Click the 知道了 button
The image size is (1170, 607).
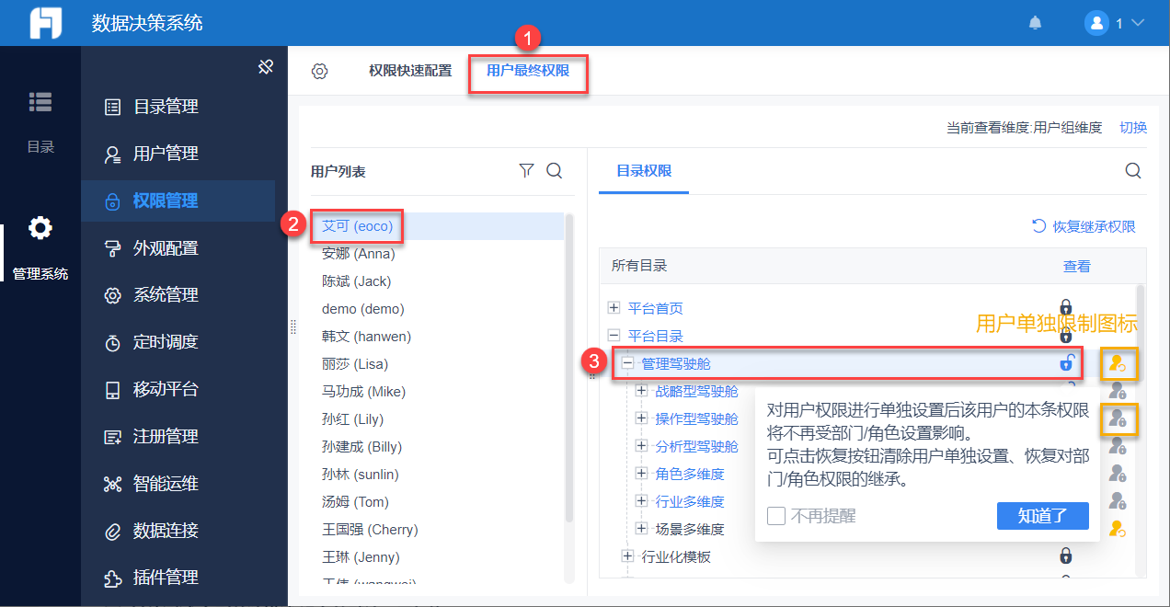[1043, 516]
